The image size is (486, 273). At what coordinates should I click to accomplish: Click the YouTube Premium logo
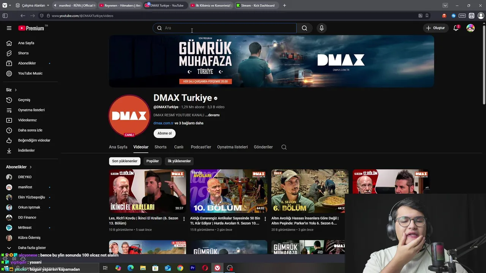click(31, 28)
